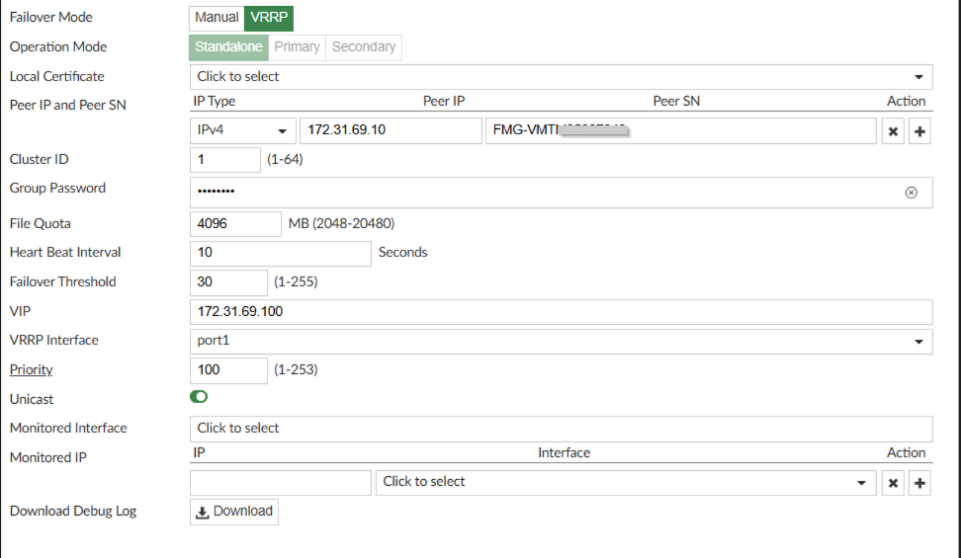The height and width of the screenshot is (558, 961).
Task: Open the Monitored Interface selector
Action: 561,429
